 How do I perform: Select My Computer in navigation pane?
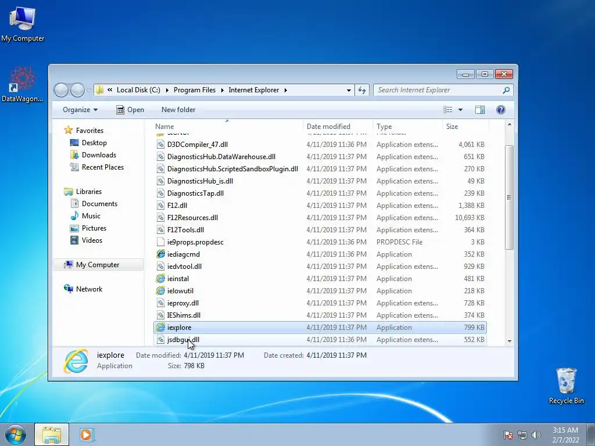tap(98, 265)
